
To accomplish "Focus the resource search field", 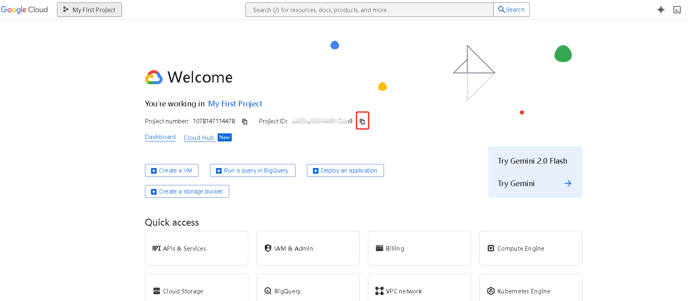I will coord(369,10).
